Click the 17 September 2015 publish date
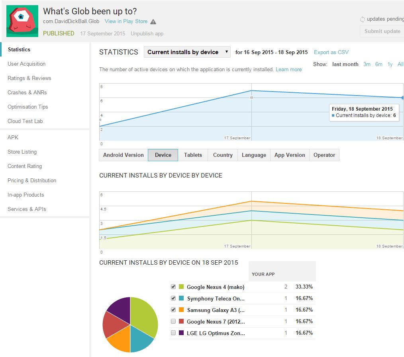Image resolution: width=404 pixels, height=357 pixels. (102, 33)
